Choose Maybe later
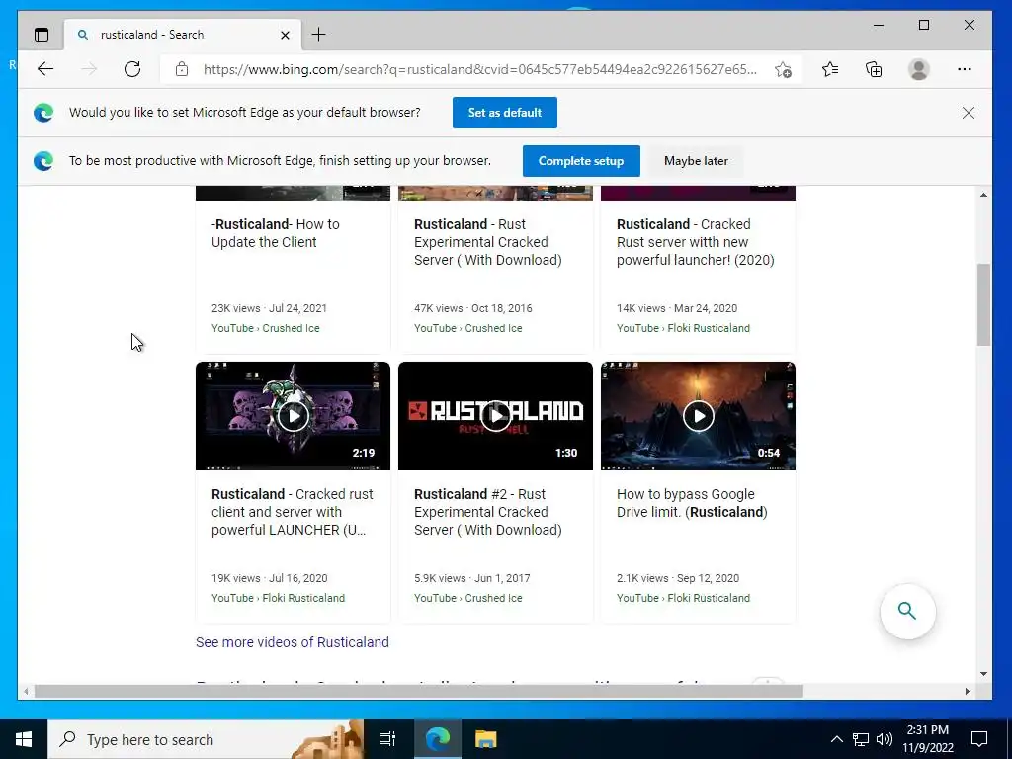Viewport: 1012px width, 759px height. (x=696, y=161)
